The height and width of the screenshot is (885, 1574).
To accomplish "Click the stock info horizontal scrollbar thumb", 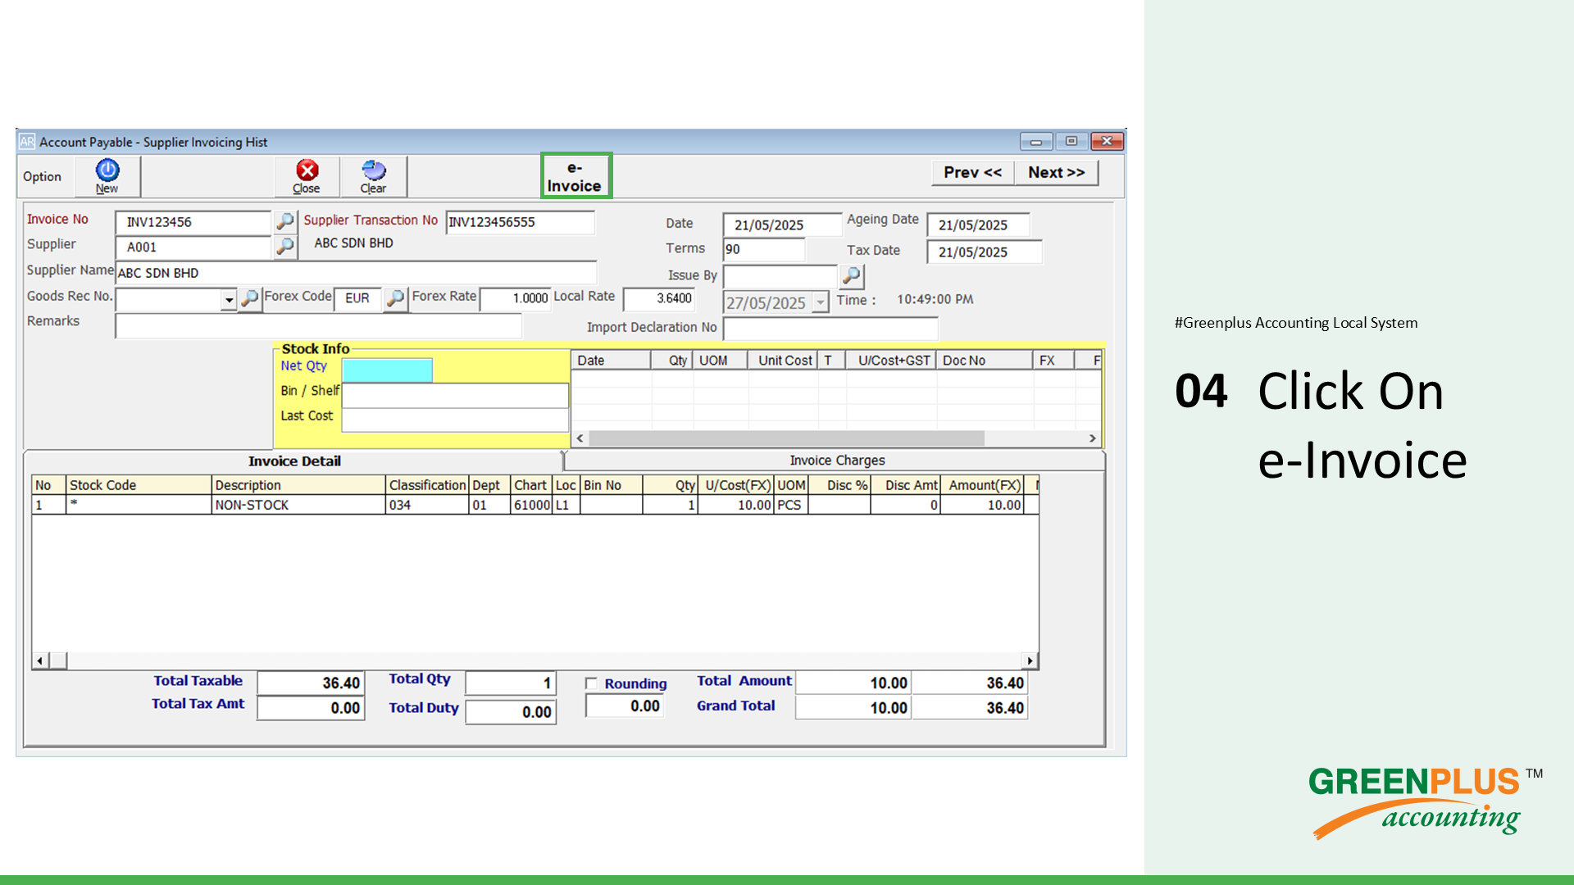I will coord(786,438).
